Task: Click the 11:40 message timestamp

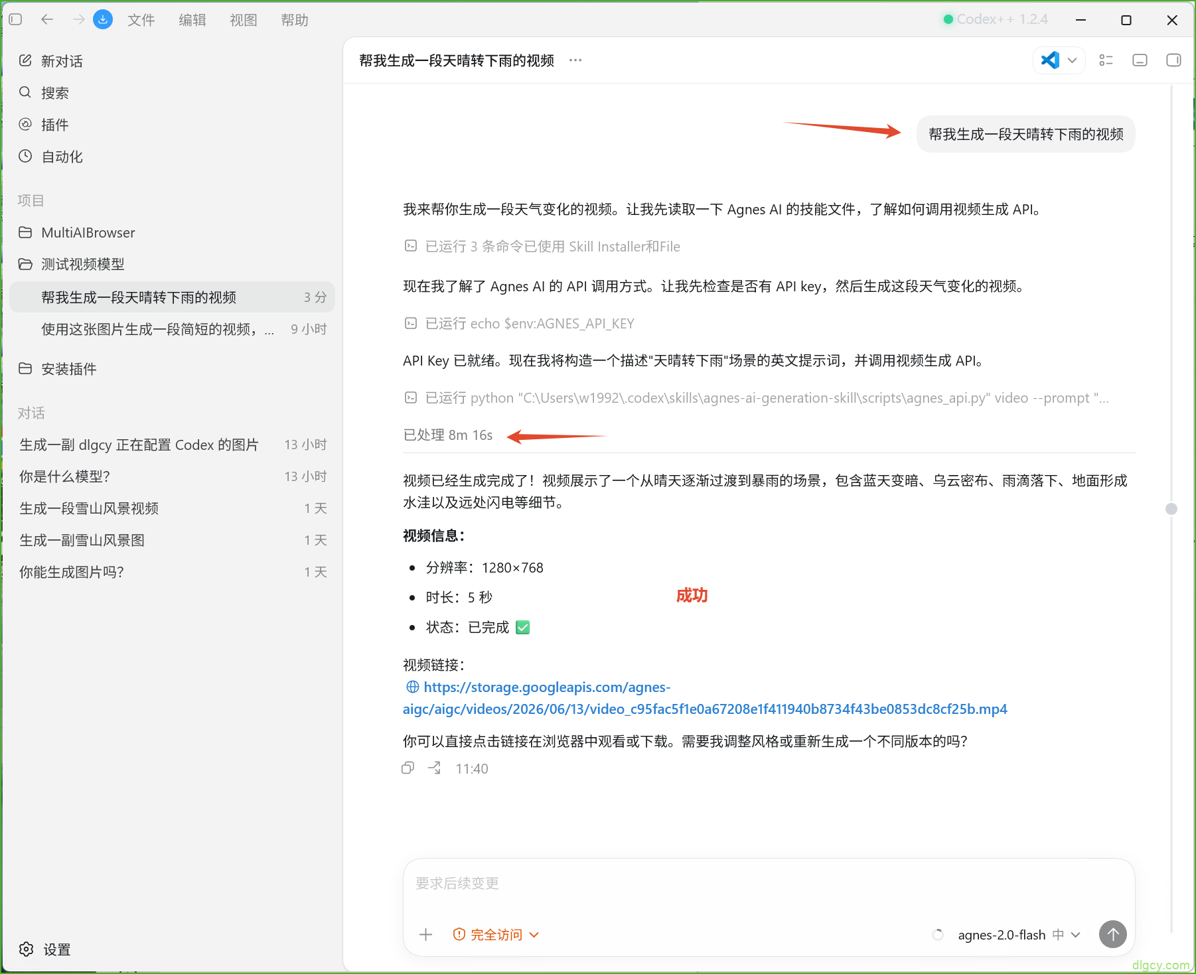Action: (x=472, y=768)
